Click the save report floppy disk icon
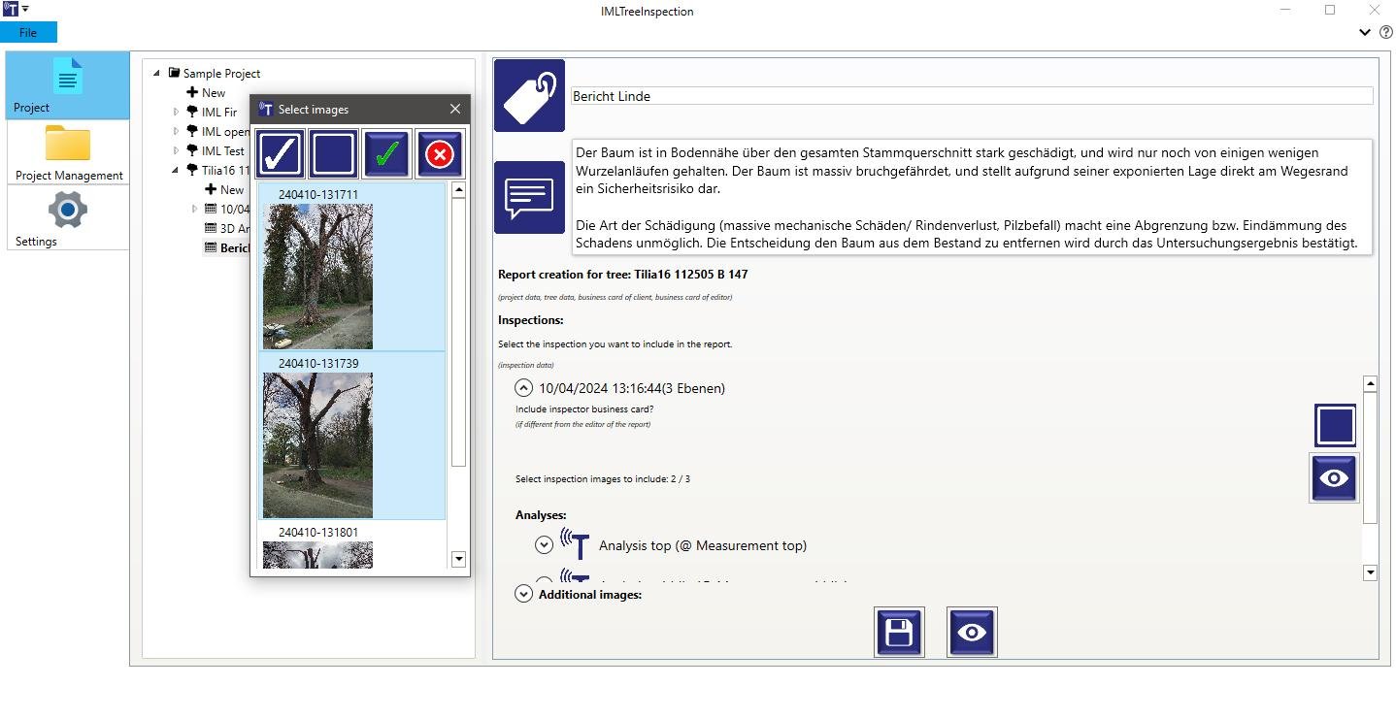This screenshot has height=719, width=1396. coord(899,633)
